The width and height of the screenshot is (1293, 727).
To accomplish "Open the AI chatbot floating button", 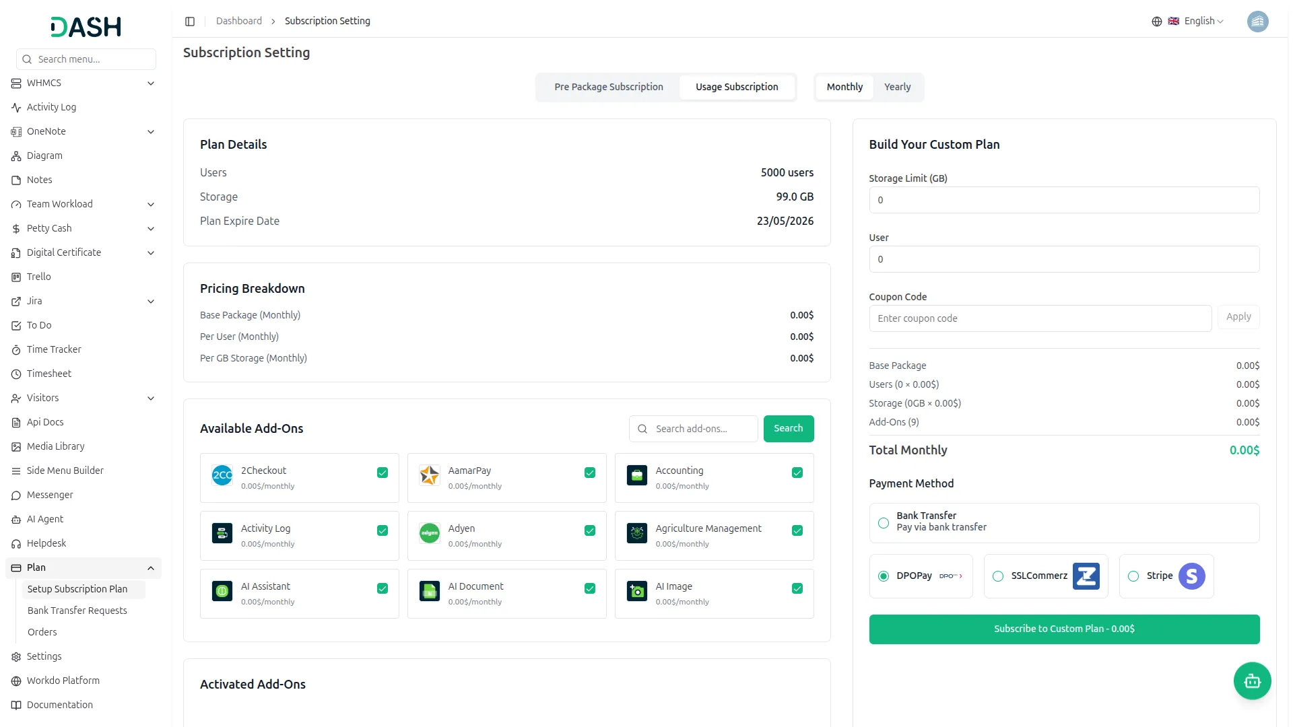I will pos(1252,681).
